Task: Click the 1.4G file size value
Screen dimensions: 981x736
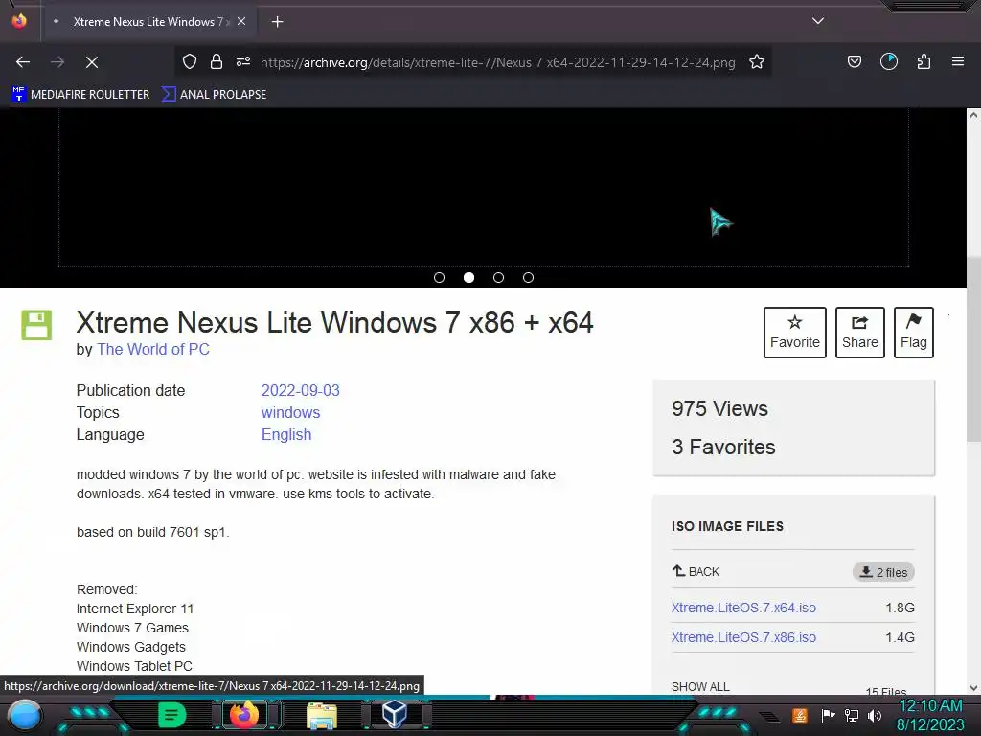Action: (x=900, y=637)
